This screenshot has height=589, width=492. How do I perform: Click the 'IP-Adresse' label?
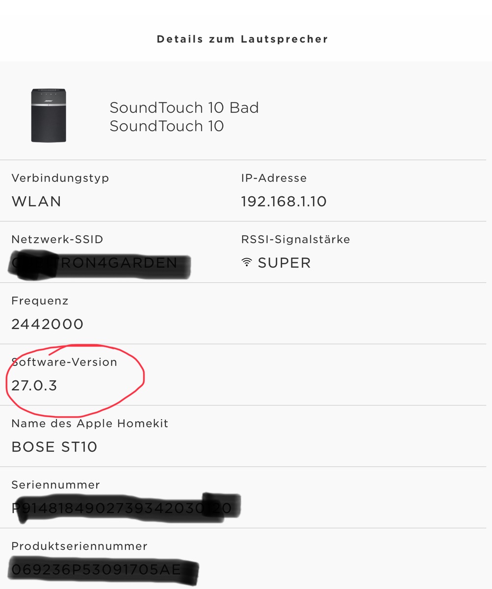click(x=274, y=178)
